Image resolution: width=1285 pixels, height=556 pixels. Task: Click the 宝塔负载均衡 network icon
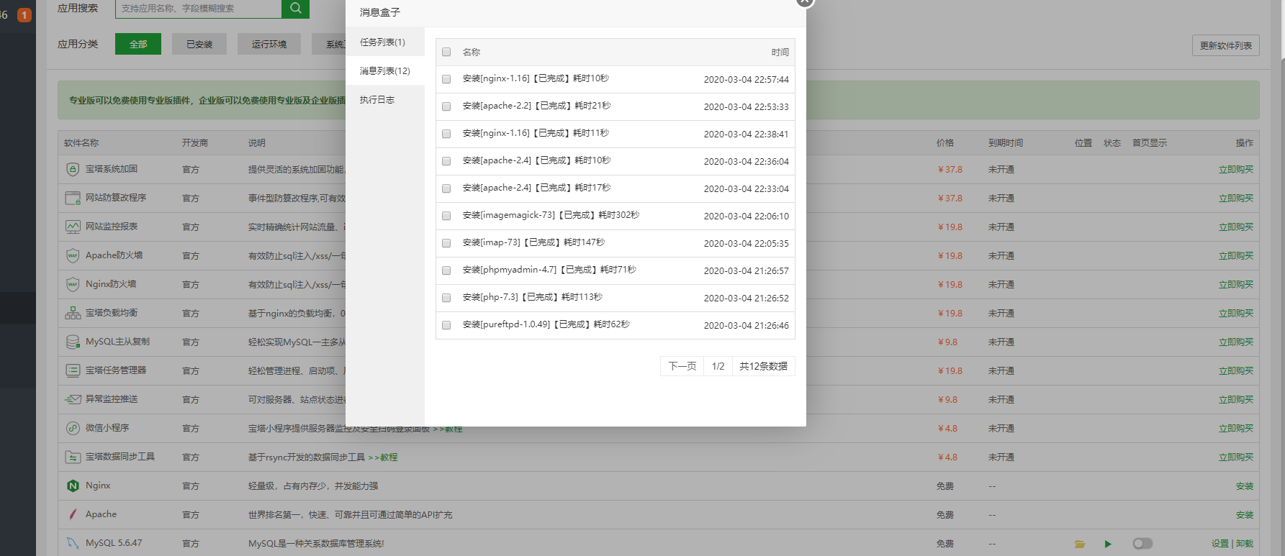point(73,313)
